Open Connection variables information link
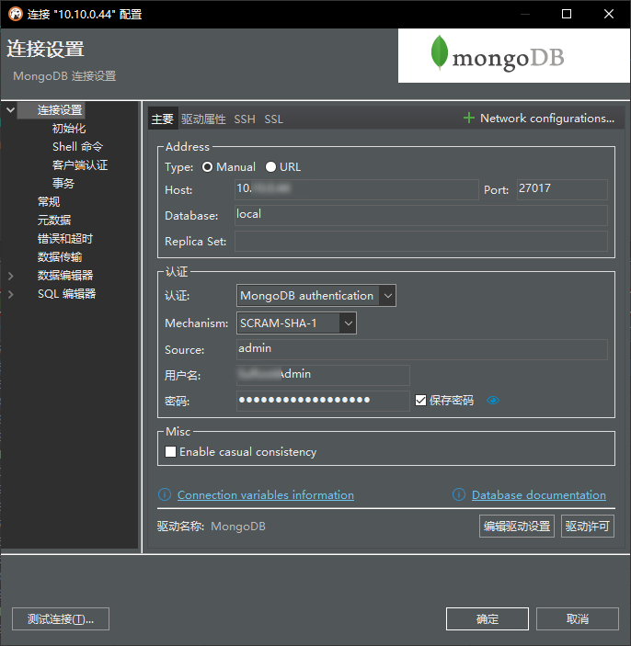This screenshot has width=631, height=646. [x=266, y=494]
